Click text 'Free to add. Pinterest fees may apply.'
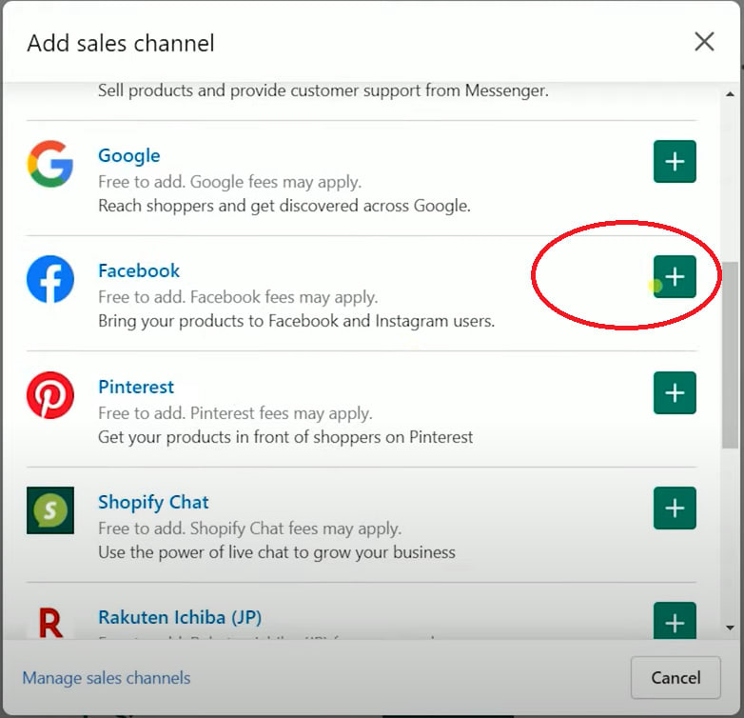The height and width of the screenshot is (718, 744). click(235, 413)
